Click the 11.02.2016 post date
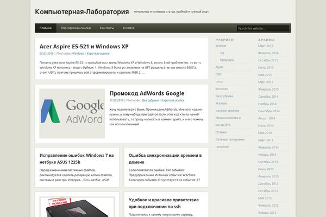The height and width of the screenshot is (217, 326). point(116,100)
